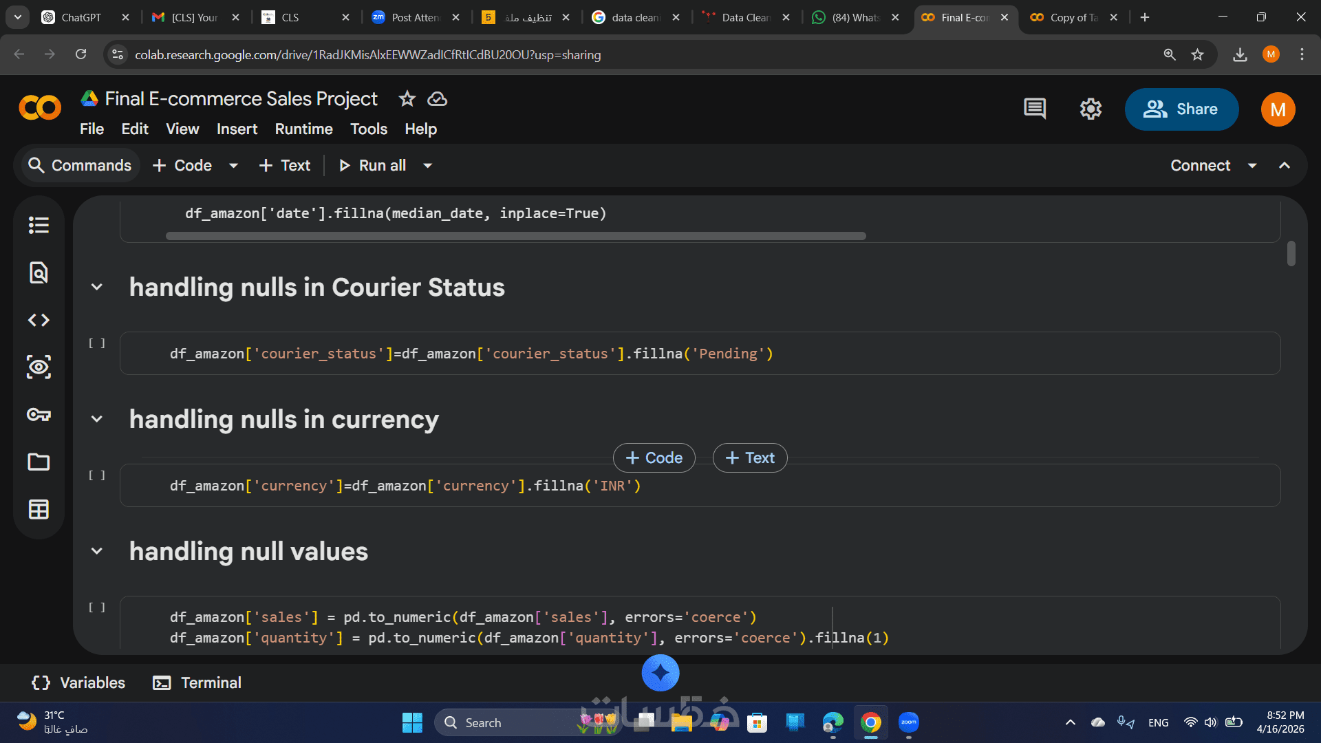Open the Files folder sidebar icon
The height and width of the screenshot is (743, 1321).
(39, 462)
